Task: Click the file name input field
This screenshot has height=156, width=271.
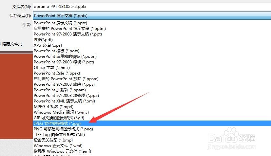Action: [152, 7]
